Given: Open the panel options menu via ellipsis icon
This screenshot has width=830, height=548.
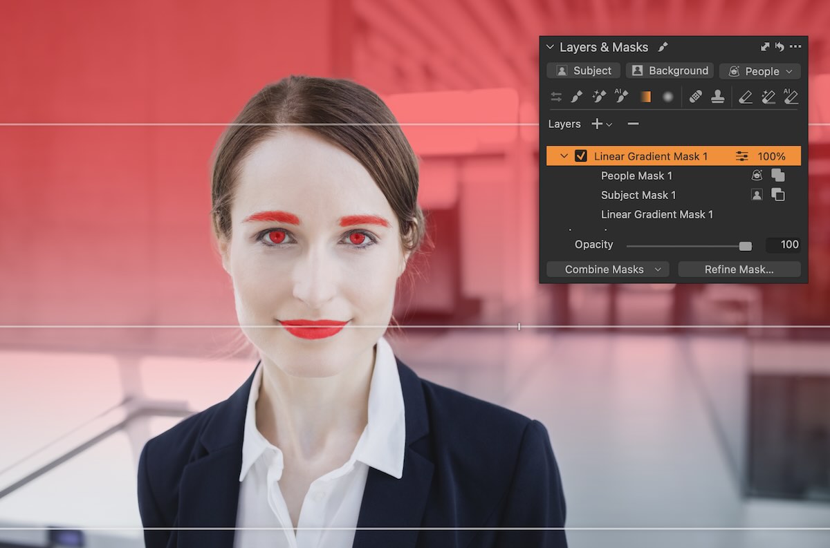Looking at the screenshot, I should 795,46.
